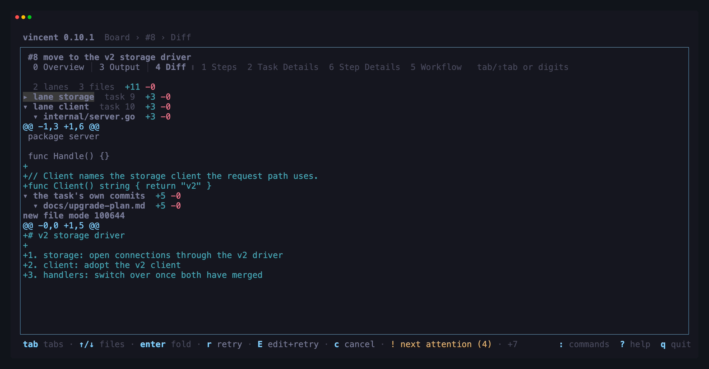Click the E edit+retry shortcut

coord(288,344)
